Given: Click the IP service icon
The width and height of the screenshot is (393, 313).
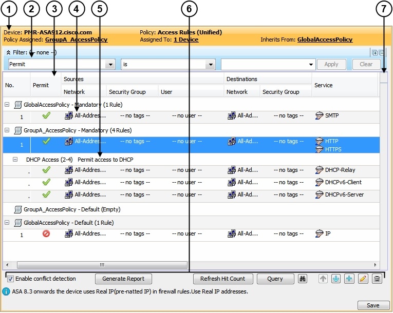Looking at the screenshot, I should [319, 233].
